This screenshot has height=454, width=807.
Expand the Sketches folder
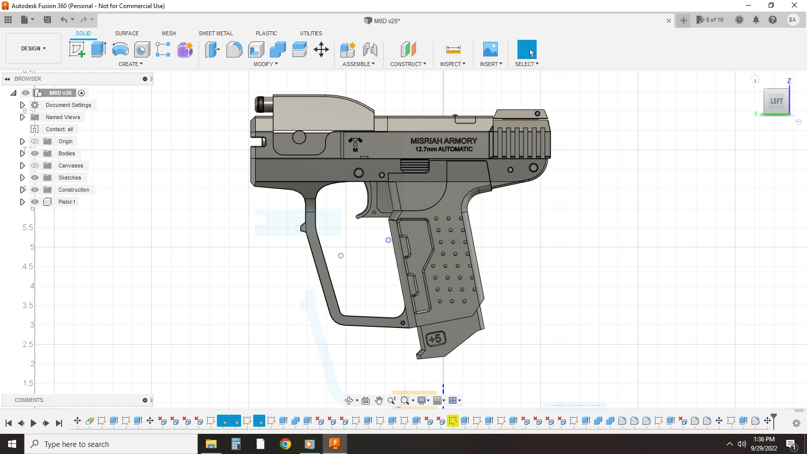click(22, 178)
